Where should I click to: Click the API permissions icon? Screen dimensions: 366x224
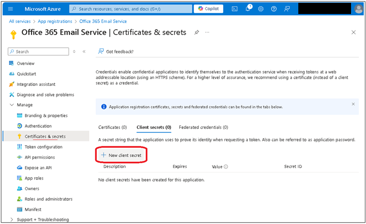coord(20,157)
